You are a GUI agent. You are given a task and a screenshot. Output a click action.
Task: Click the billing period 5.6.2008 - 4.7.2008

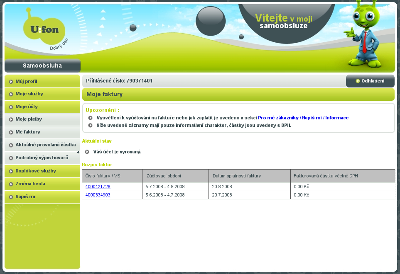coord(165,195)
